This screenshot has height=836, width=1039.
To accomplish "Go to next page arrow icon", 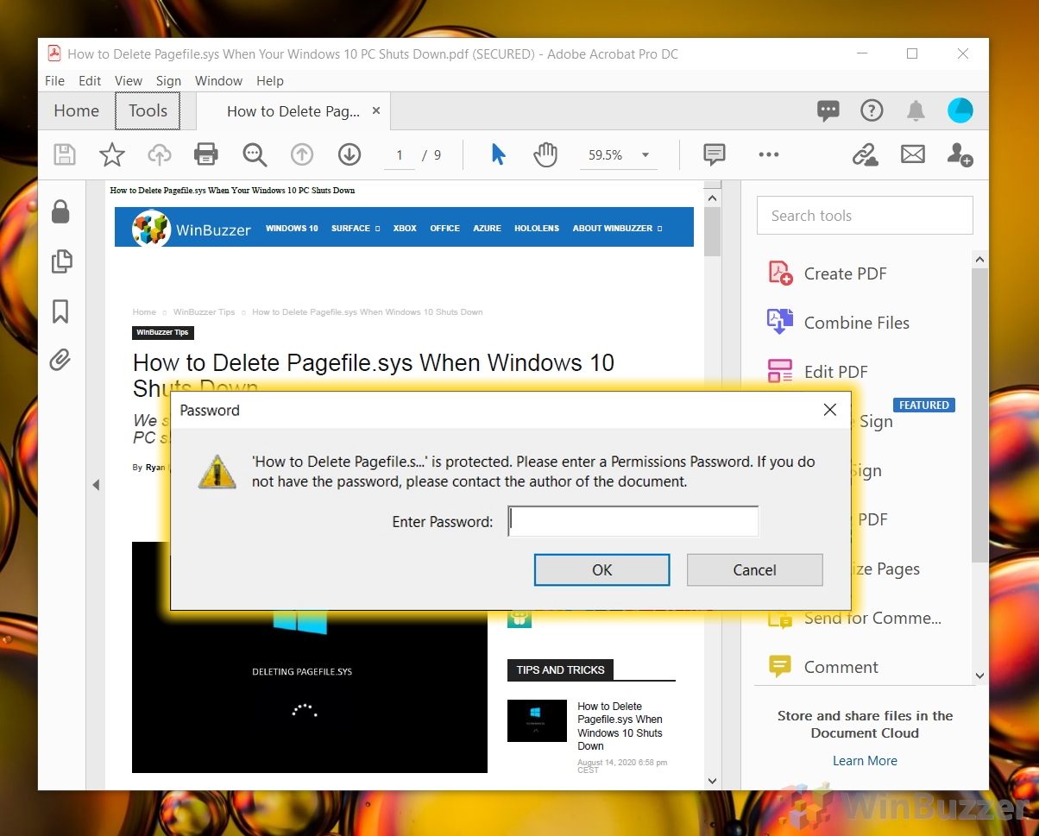I will pos(349,154).
